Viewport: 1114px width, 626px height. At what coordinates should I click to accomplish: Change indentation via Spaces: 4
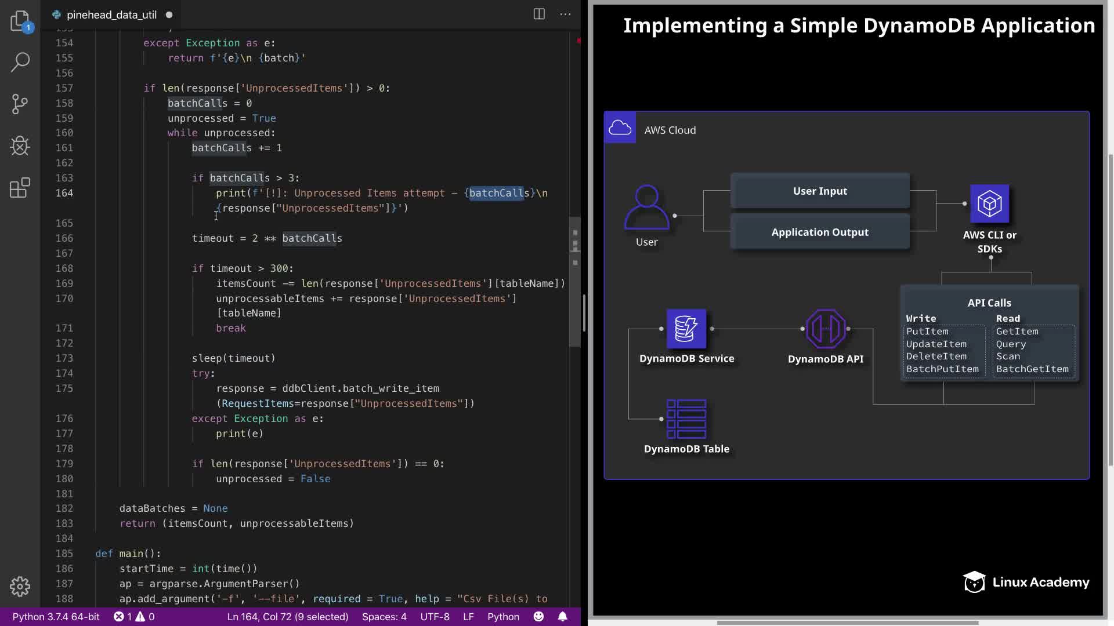pos(384,617)
